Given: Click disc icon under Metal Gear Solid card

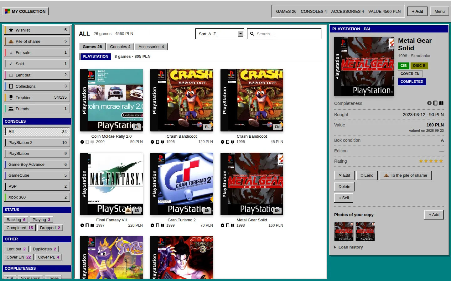Looking at the screenshot, I should pos(222,225).
